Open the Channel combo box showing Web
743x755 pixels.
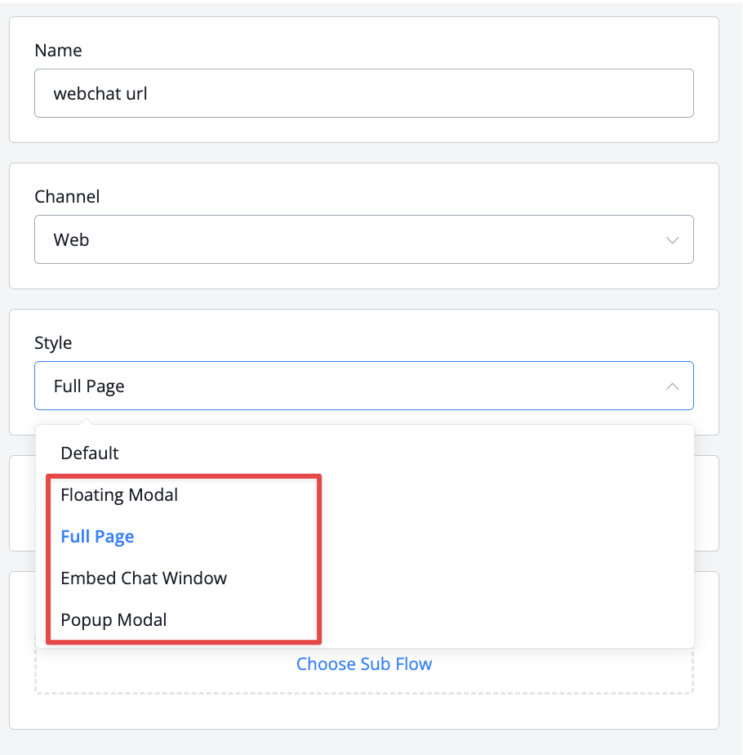tap(364, 239)
